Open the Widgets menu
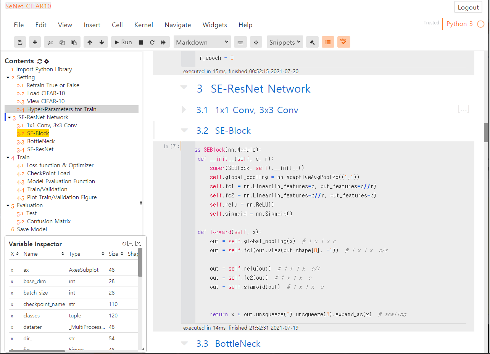The height and width of the screenshot is (354, 490). click(215, 25)
